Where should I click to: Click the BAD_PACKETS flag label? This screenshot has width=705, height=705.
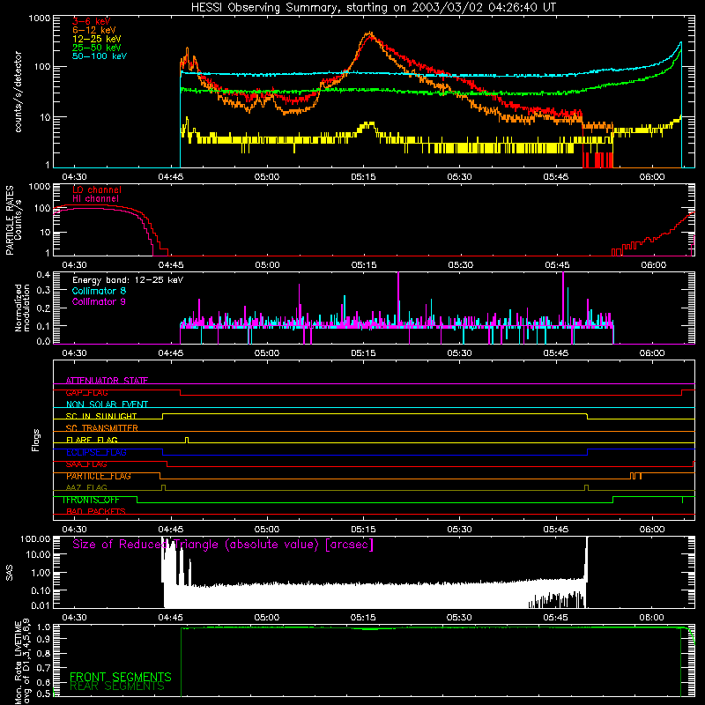pos(96,511)
